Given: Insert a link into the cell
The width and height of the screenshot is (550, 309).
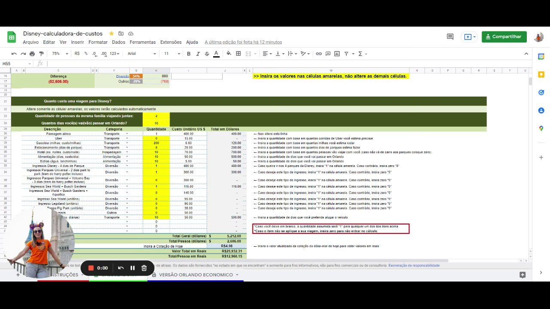Looking at the screenshot, I should pyautogui.click(x=319, y=54).
